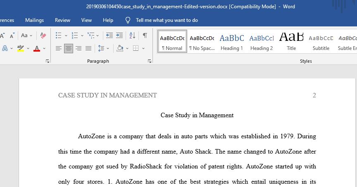Click the Case Study in Management centered title
Viewport: 357px width, 187px height.
[197, 115]
